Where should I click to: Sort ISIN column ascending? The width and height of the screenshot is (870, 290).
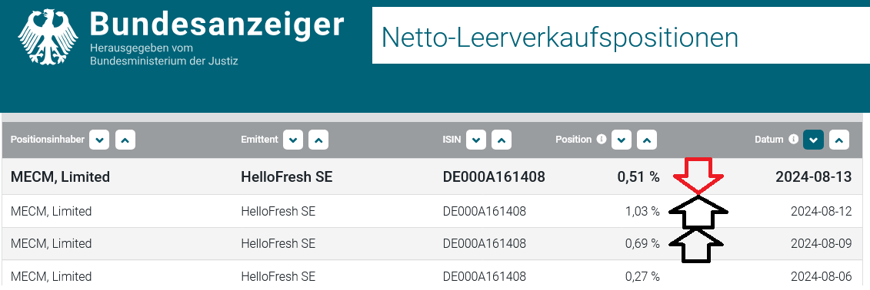pos(502,140)
